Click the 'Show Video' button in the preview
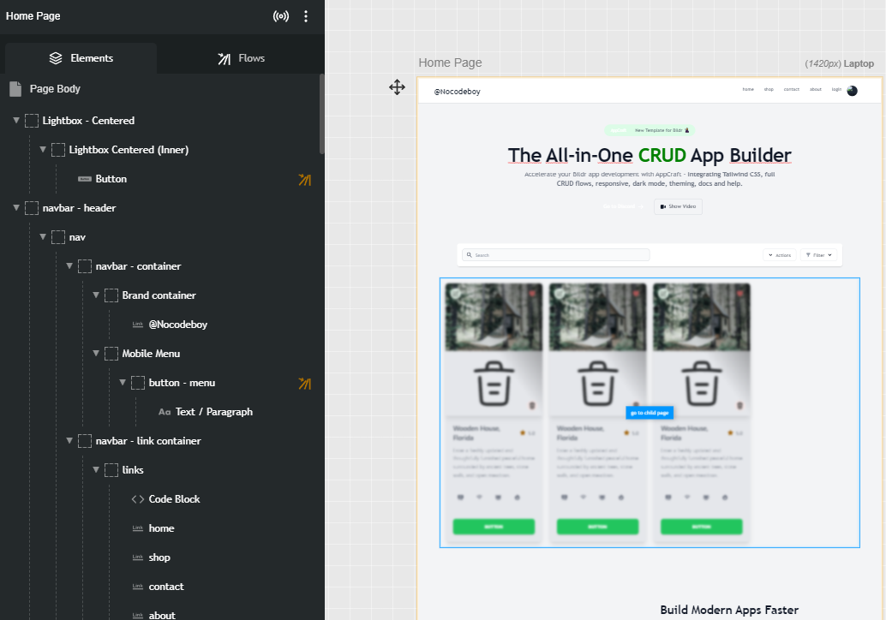This screenshot has width=886, height=620. click(x=677, y=206)
